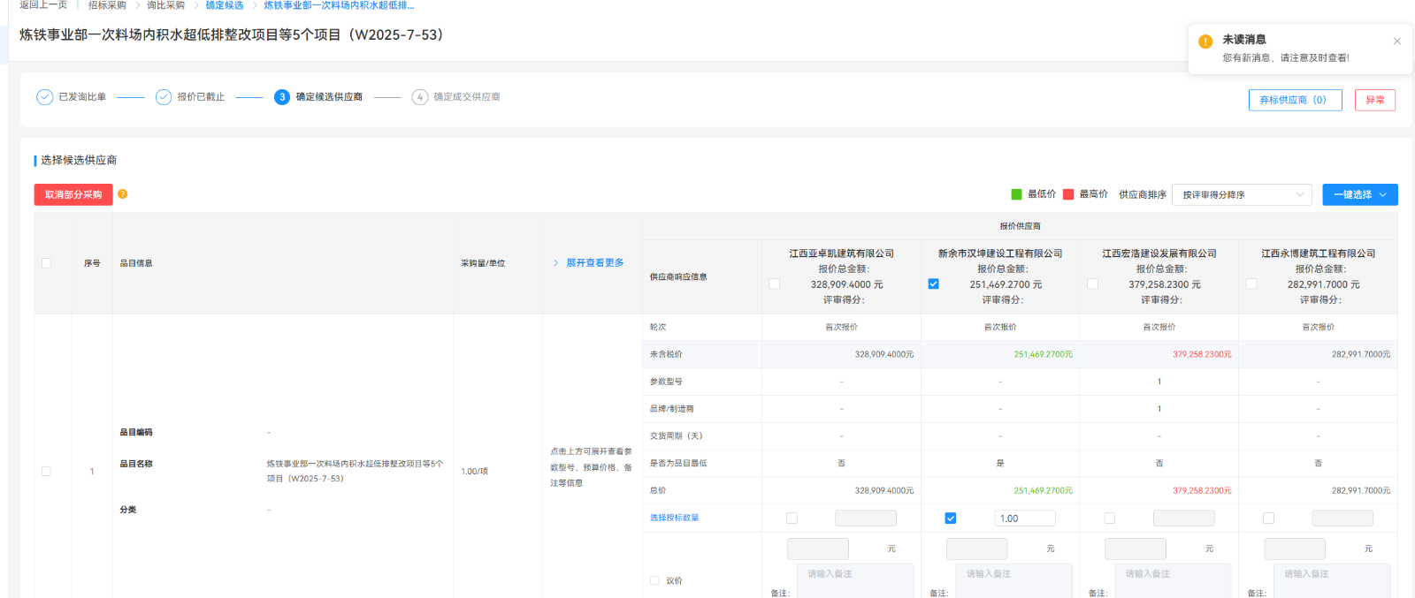Check 选择授标数量 box for 江西宏浩建设

[x=1110, y=519]
